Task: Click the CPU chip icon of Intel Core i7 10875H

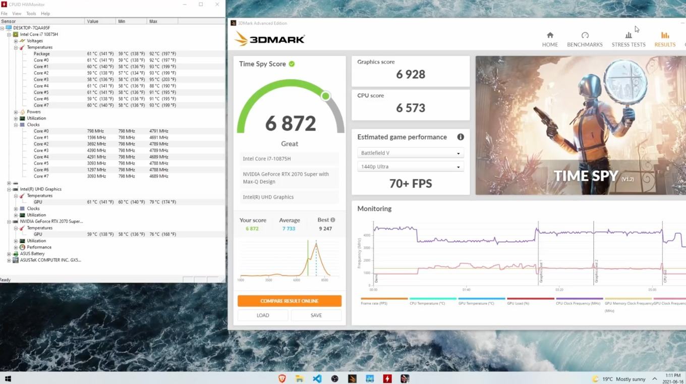Action: click(16, 34)
